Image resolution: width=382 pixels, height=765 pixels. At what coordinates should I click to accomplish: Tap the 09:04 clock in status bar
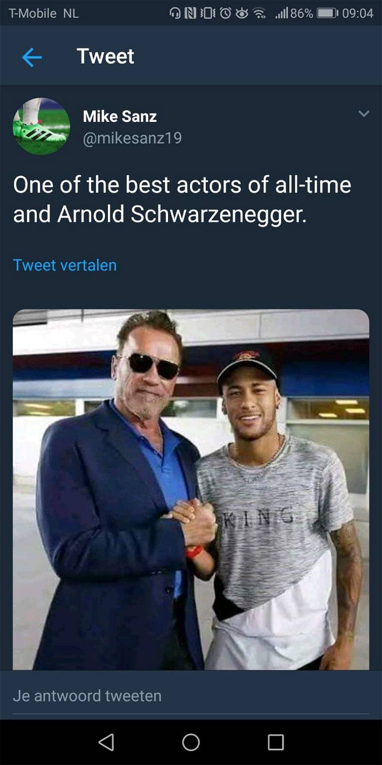click(x=358, y=13)
